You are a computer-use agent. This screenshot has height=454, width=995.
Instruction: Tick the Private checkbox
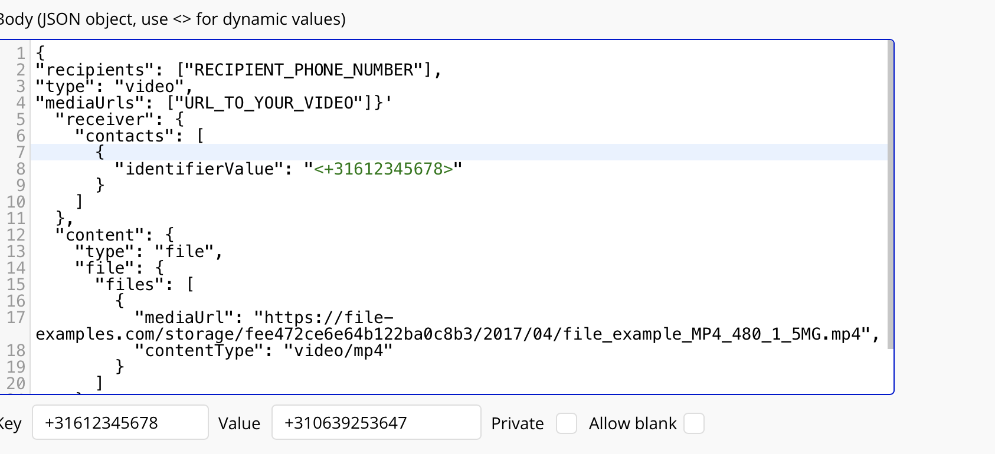(x=567, y=423)
